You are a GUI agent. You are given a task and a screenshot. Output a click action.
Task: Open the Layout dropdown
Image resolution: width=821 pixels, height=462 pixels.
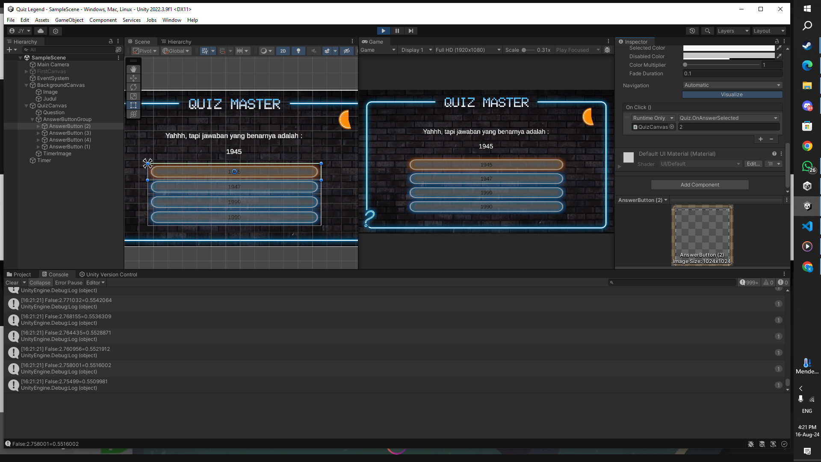[x=769, y=31]
